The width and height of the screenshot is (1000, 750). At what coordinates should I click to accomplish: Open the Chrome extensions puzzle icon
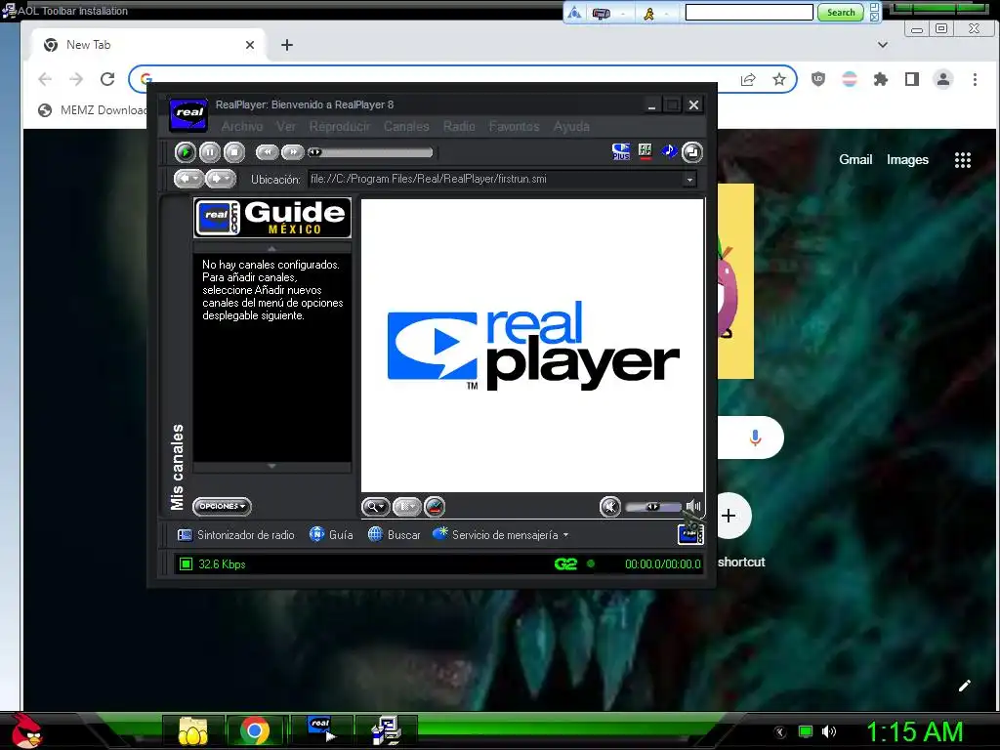[881, 79]
